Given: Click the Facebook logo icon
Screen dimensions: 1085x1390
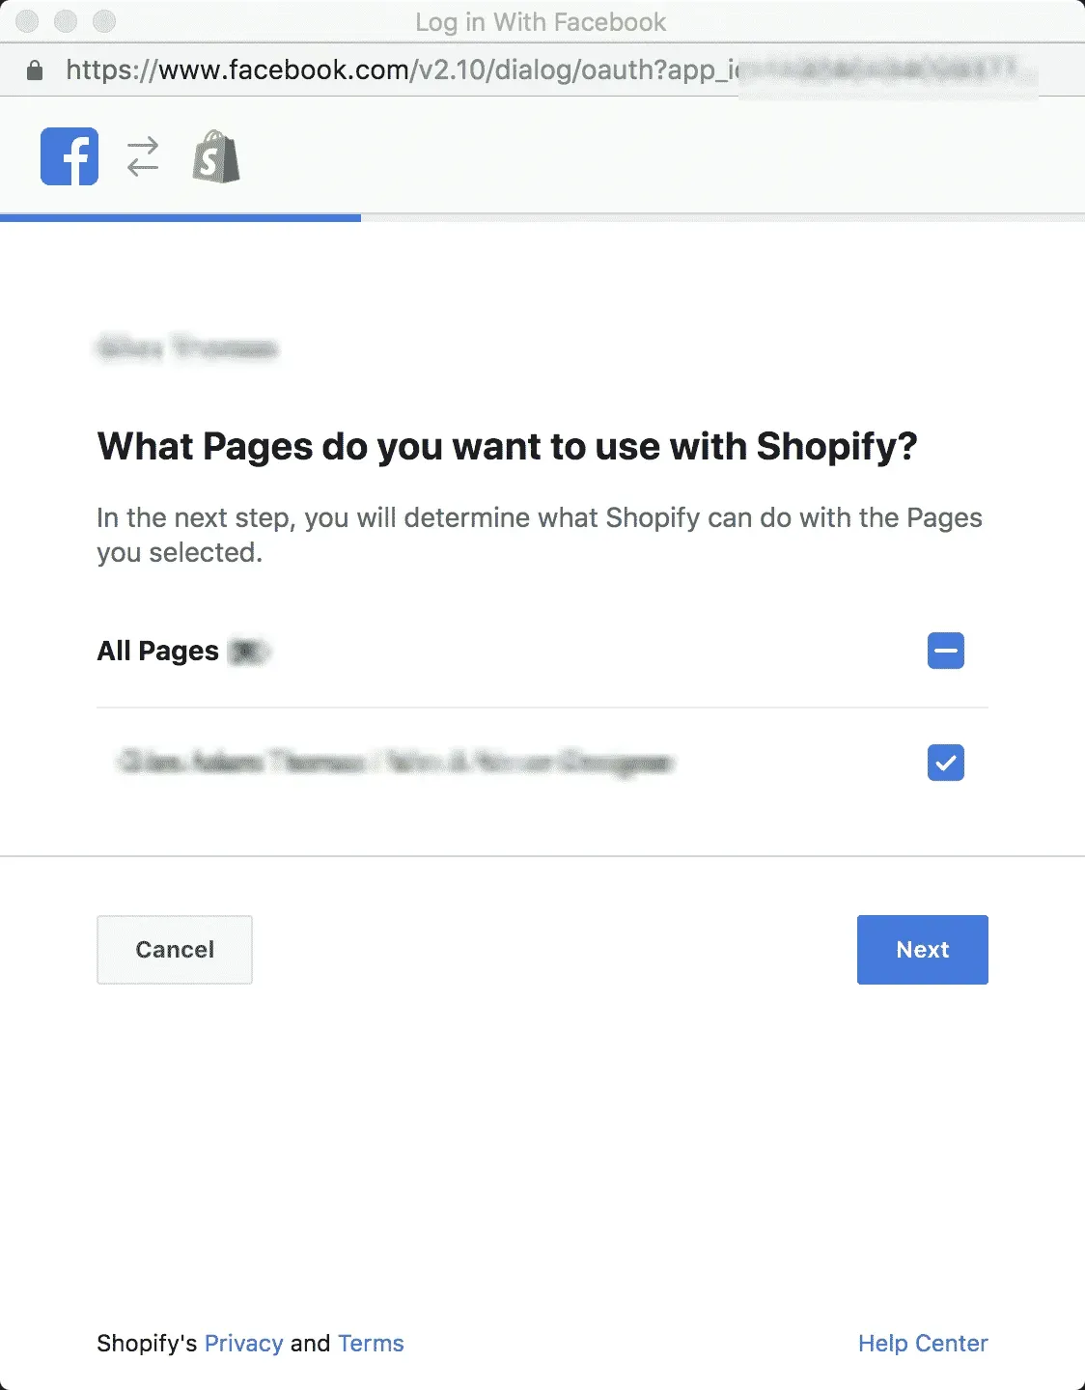Looking at the screenshot, I should tap(68, 156).
